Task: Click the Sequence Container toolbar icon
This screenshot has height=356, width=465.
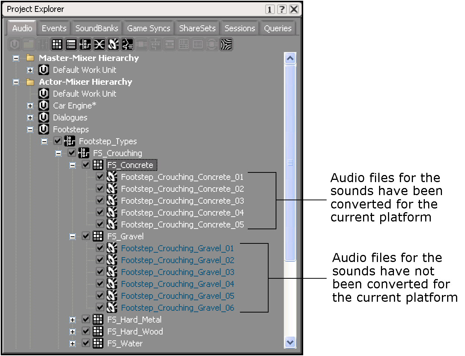Action: 71,45
